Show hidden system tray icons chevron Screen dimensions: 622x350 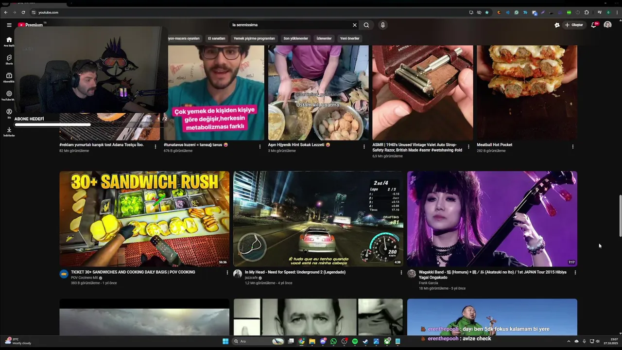pyautogui.click(x=569, y=341)
